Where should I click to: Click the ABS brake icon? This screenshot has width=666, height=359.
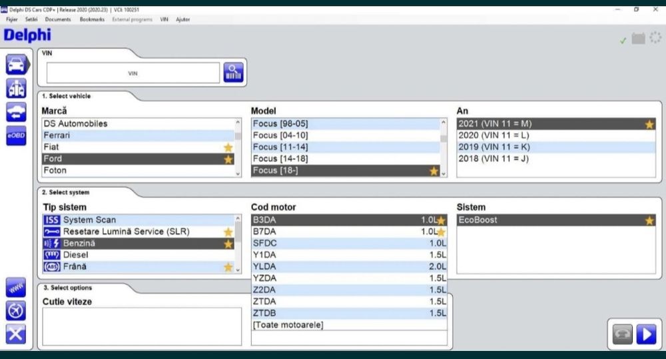coord(52,266)
